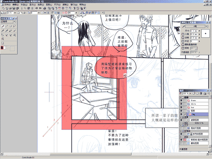The height and width of the screenshot is (159, 212).
Task: Click the Paste icon in main toolbar
Action: coord(28,8)
